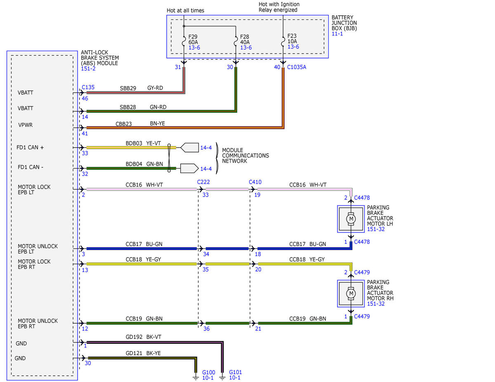Click the 14-4 arrow on the BDB04 GN-BN wire
Viewport: 495px width, 382px height.
click(x=189, y=169)
